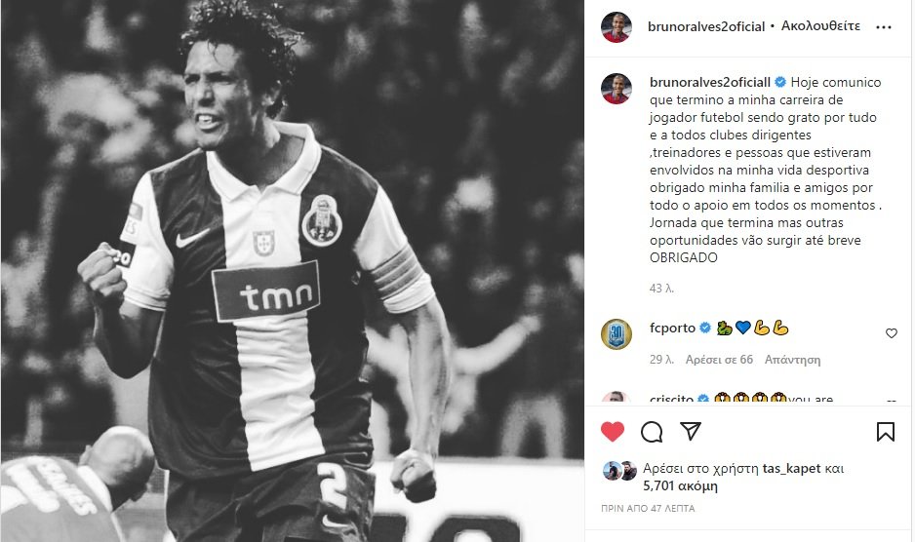Click brunoralves2oficial avatar in post header
This screenshot has width=915, height=542.
pos(617,27)
